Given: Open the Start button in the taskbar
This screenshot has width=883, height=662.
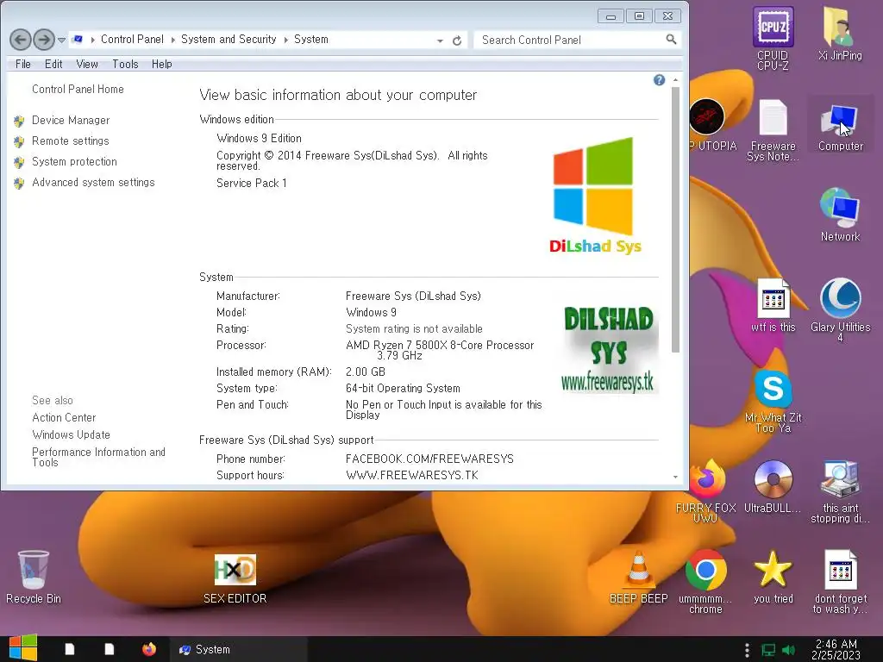Looking at the screenshot, I should click(23, 648).
